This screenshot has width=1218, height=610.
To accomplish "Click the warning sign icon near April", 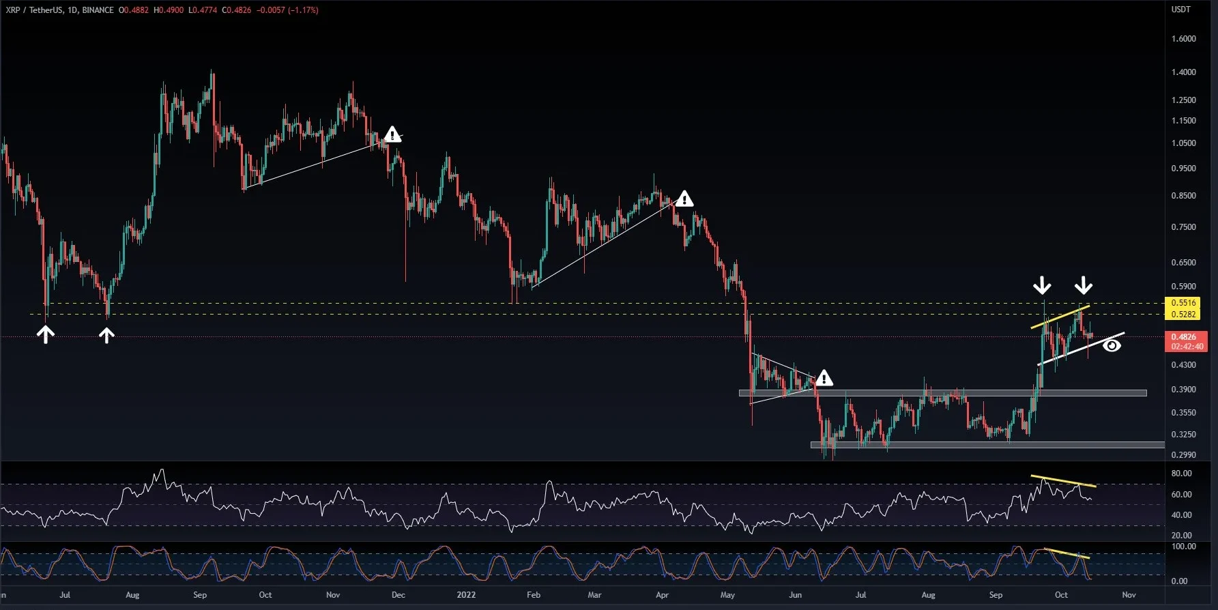I will (684, 199).
